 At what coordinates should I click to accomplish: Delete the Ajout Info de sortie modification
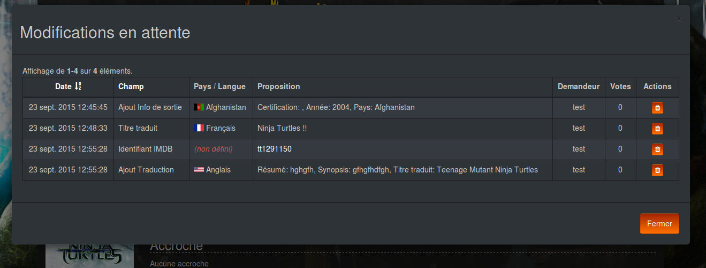pos(657,108)
